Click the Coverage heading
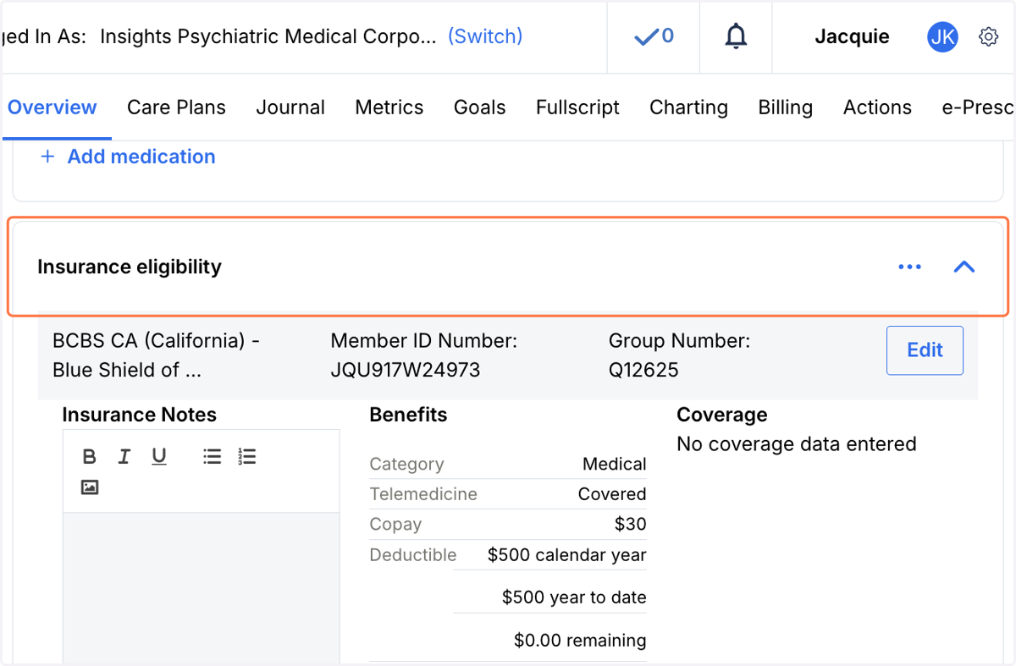This screenshot has height=666, width=1016. (722, 415)
